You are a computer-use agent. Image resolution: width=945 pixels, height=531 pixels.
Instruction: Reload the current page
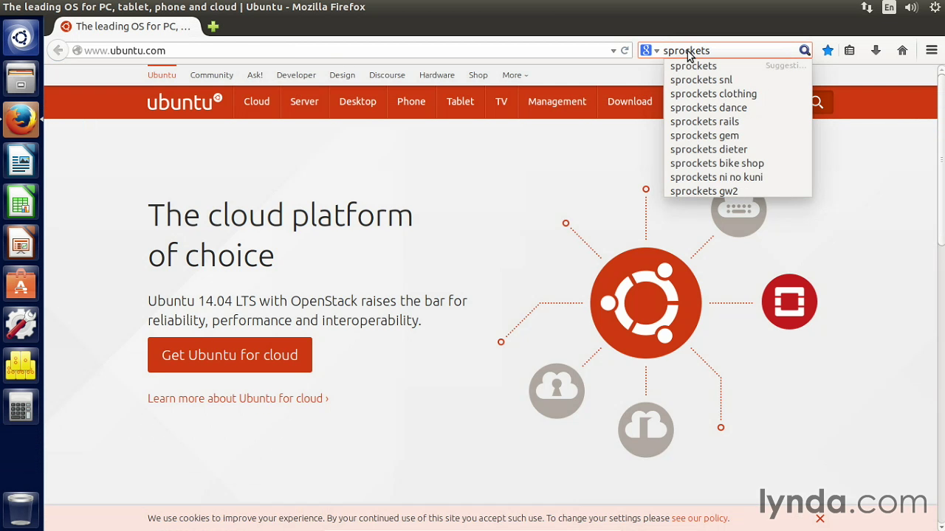coord(625,50)
